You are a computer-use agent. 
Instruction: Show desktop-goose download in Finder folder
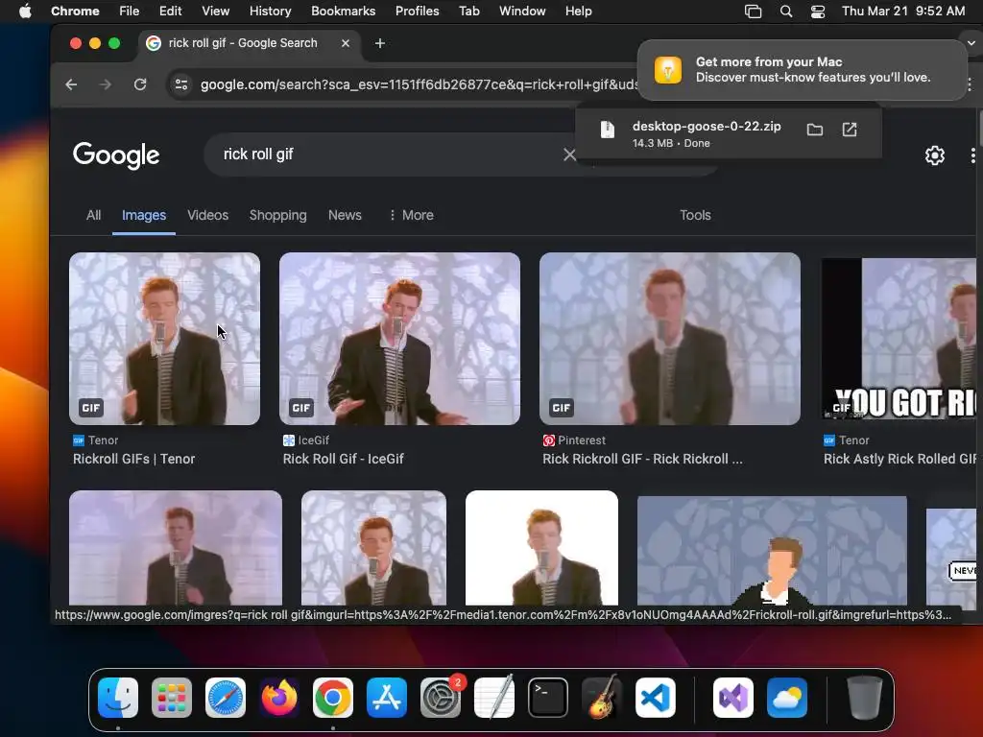(814, 130)
